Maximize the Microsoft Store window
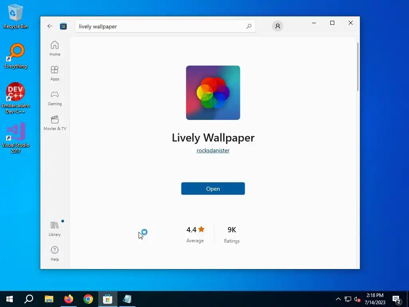The width and height of the screenshot is (409, 307). tap(332, 23)
